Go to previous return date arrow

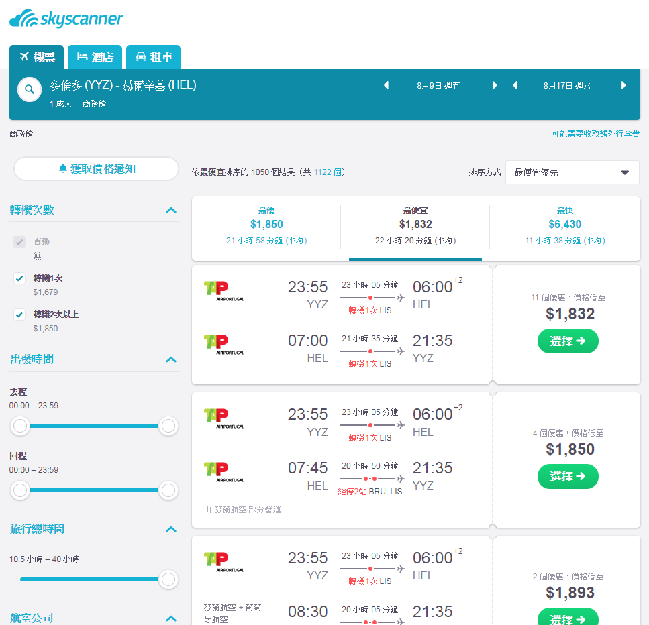[x=515, y=86]
